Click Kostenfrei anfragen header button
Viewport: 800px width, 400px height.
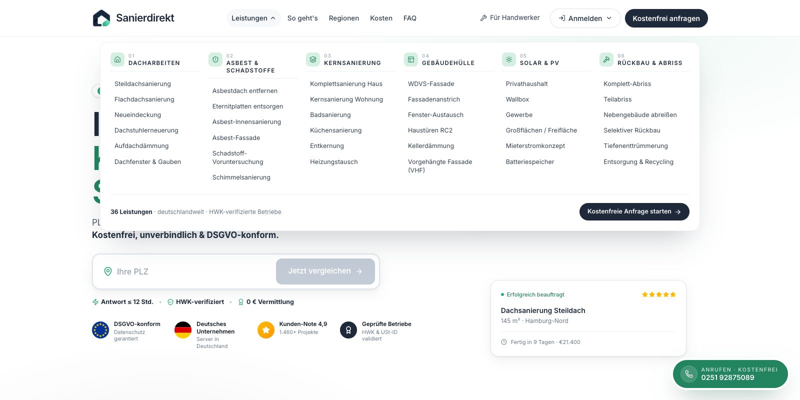666,18
